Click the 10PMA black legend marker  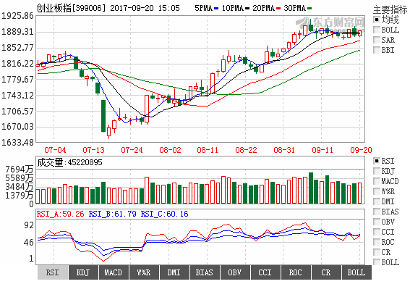[247, 9]
